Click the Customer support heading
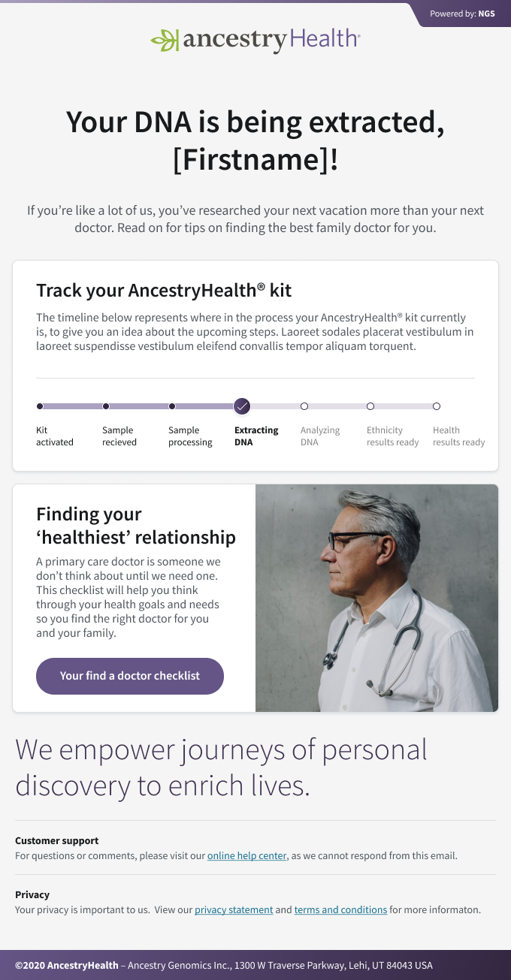The image size is (511, 980). point(57,840)
